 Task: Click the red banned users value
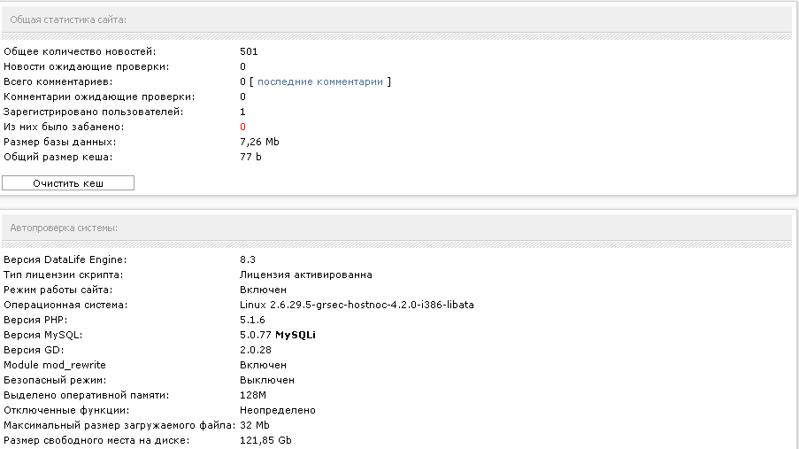242,127
